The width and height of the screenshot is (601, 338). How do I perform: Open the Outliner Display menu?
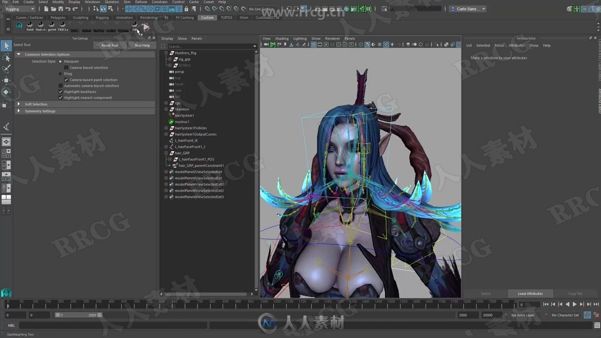pos(167,38)
